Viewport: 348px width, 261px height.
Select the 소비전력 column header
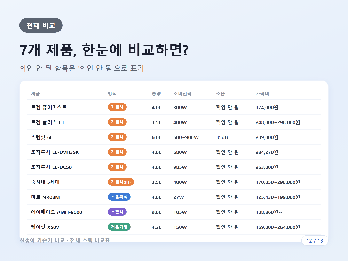coord(182,93)
